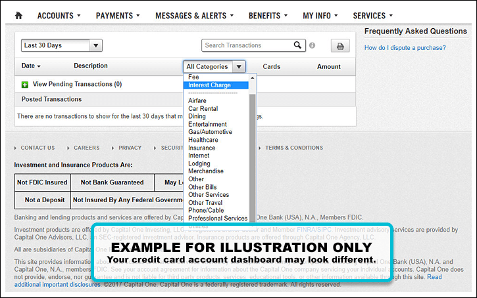The width and height of the screenshot is (477, 298).
Task: Select Interest Charge category
Action: pyautogui.click(x=216, y=85)
